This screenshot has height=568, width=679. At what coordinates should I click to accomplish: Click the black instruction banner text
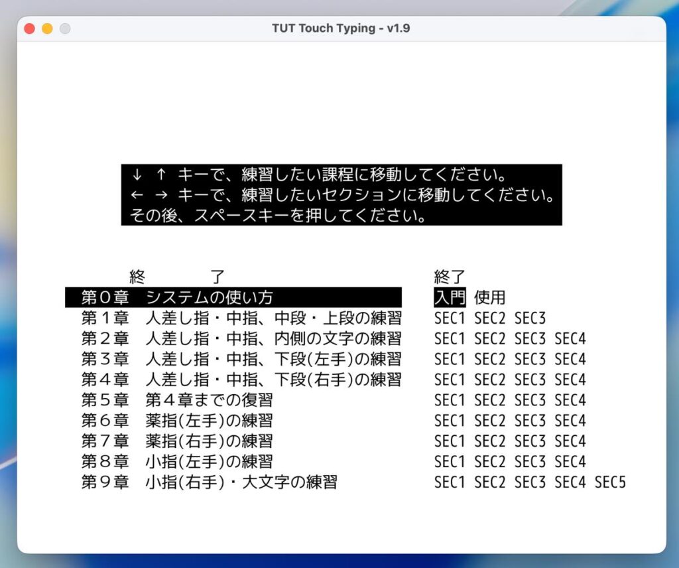tap(341, 195)
